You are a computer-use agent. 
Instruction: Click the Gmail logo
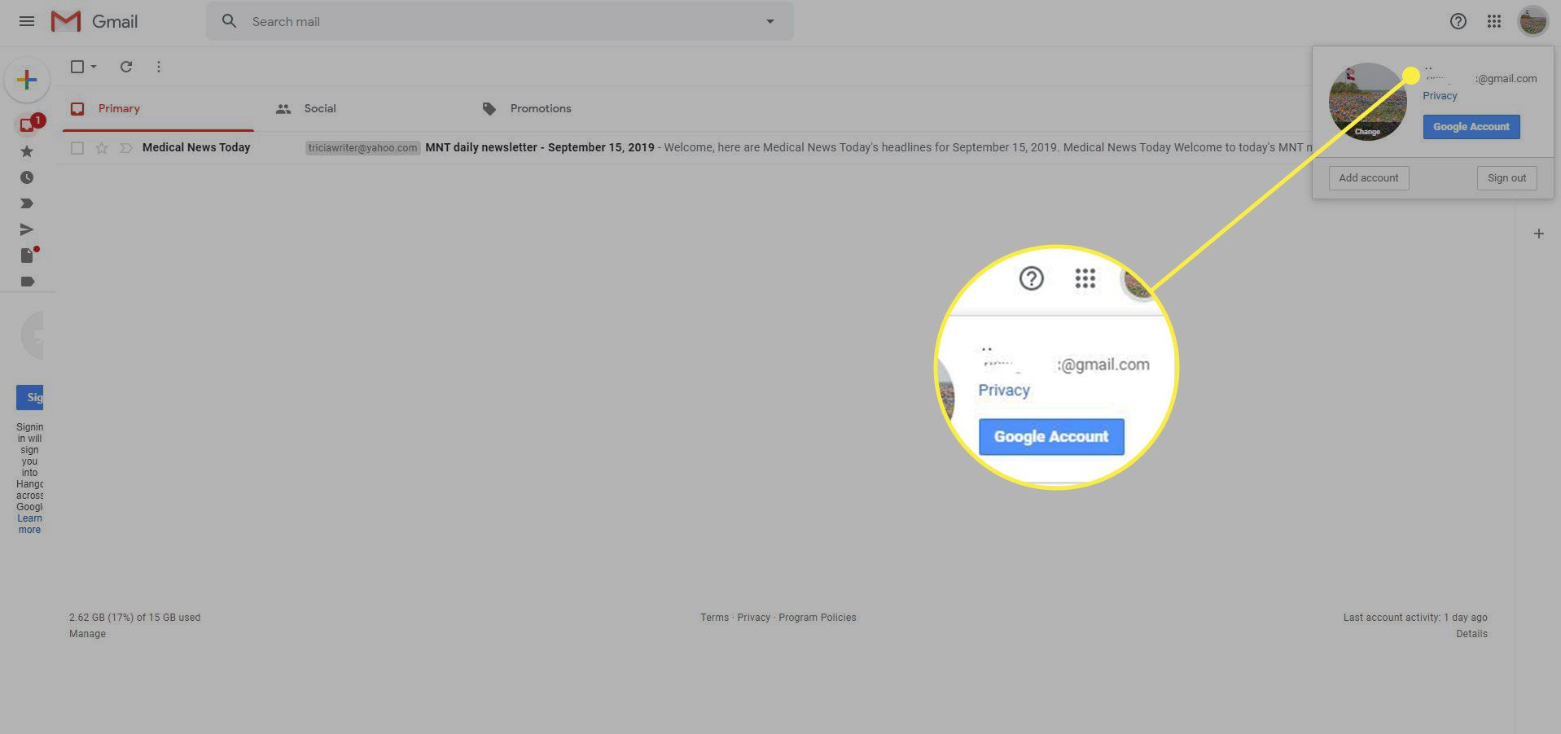click(x=94, y=21)
